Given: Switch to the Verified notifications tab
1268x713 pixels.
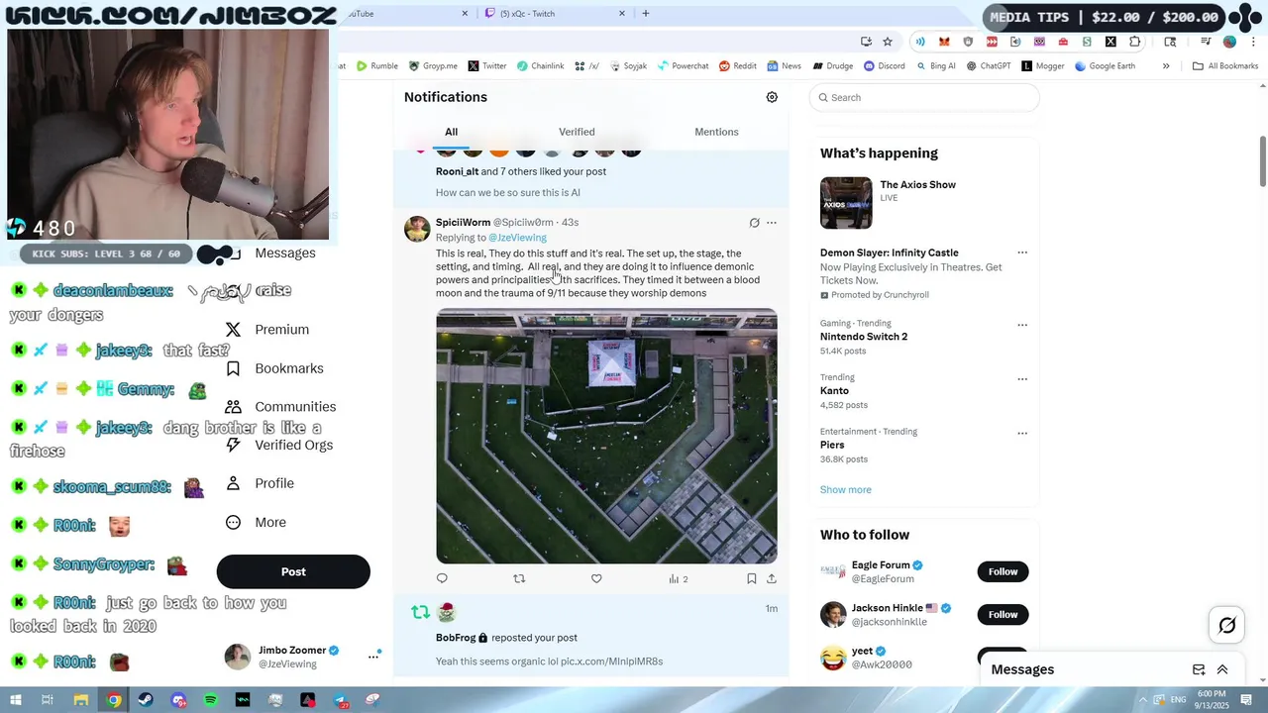Looking at the screenshot, I should [577, 132].
